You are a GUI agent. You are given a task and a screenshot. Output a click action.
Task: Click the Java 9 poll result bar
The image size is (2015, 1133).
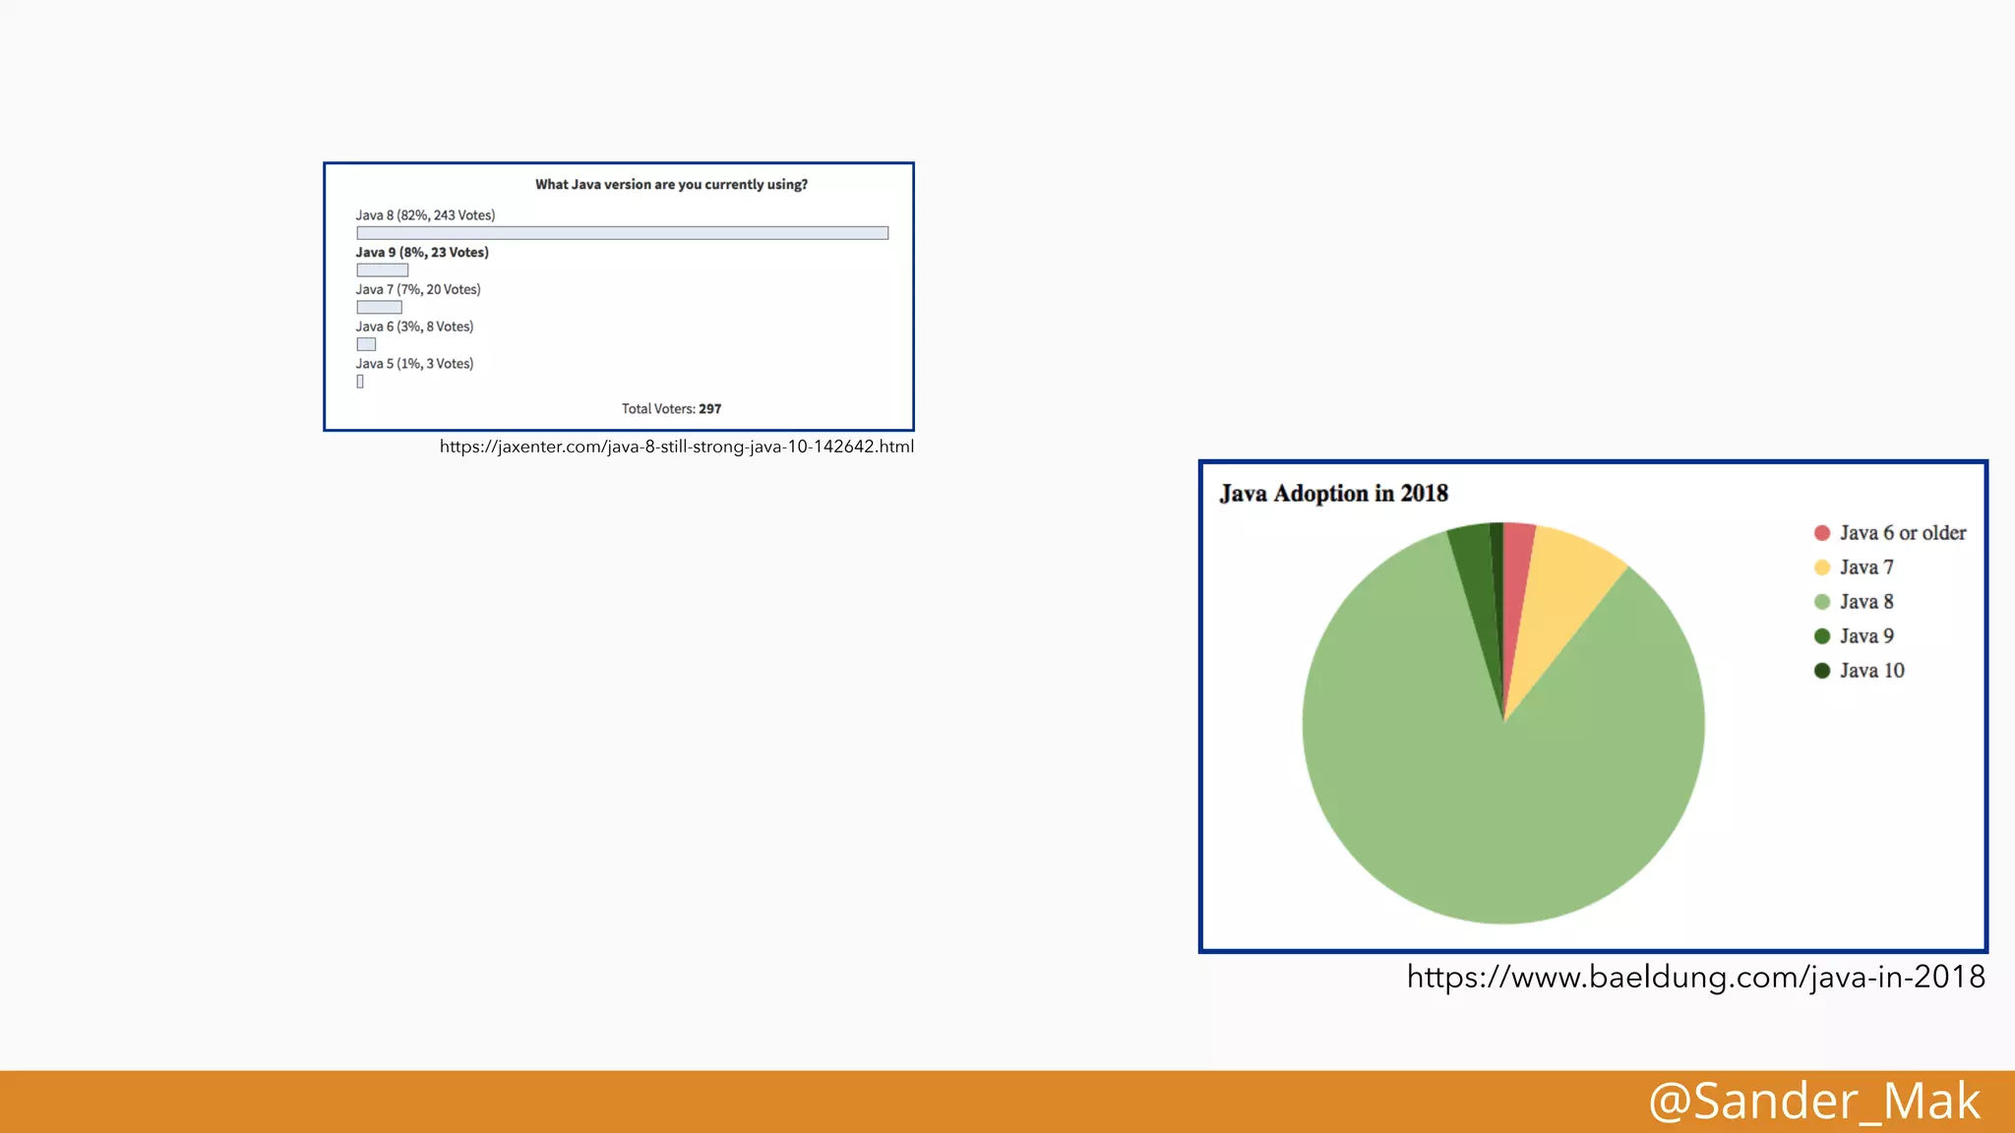[x=383, y=270]
